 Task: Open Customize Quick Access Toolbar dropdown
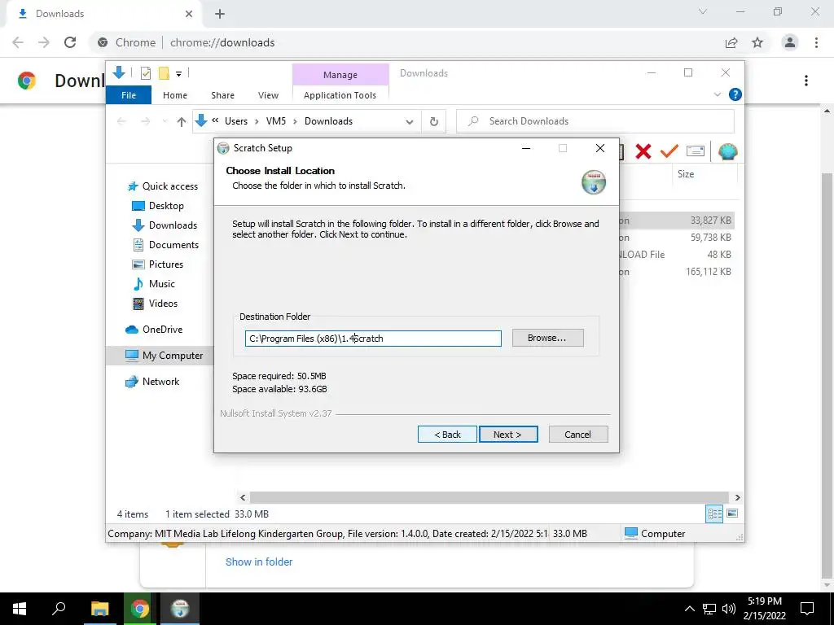click(178, 74)
